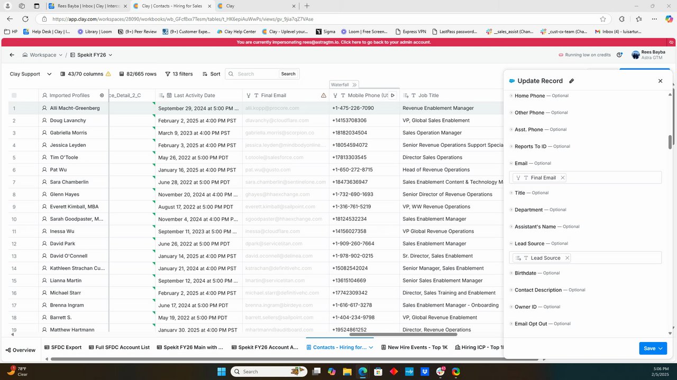Open the browser extensions icon
This screenshot has width=677, height=380.
pos(621,19)
